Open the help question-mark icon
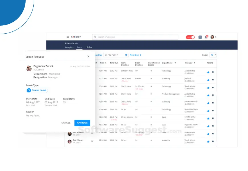This screenshot has width=248, height=171. pyautogui.click(x=200, y=37)
